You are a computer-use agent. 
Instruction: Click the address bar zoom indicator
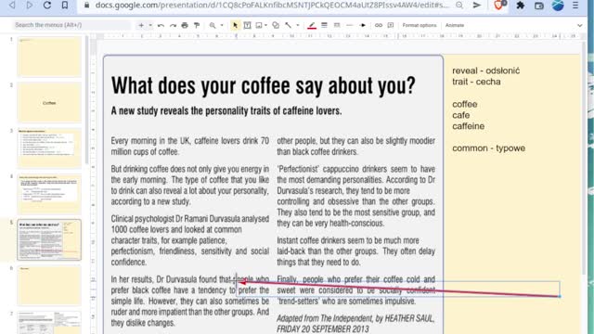[459, 6]
